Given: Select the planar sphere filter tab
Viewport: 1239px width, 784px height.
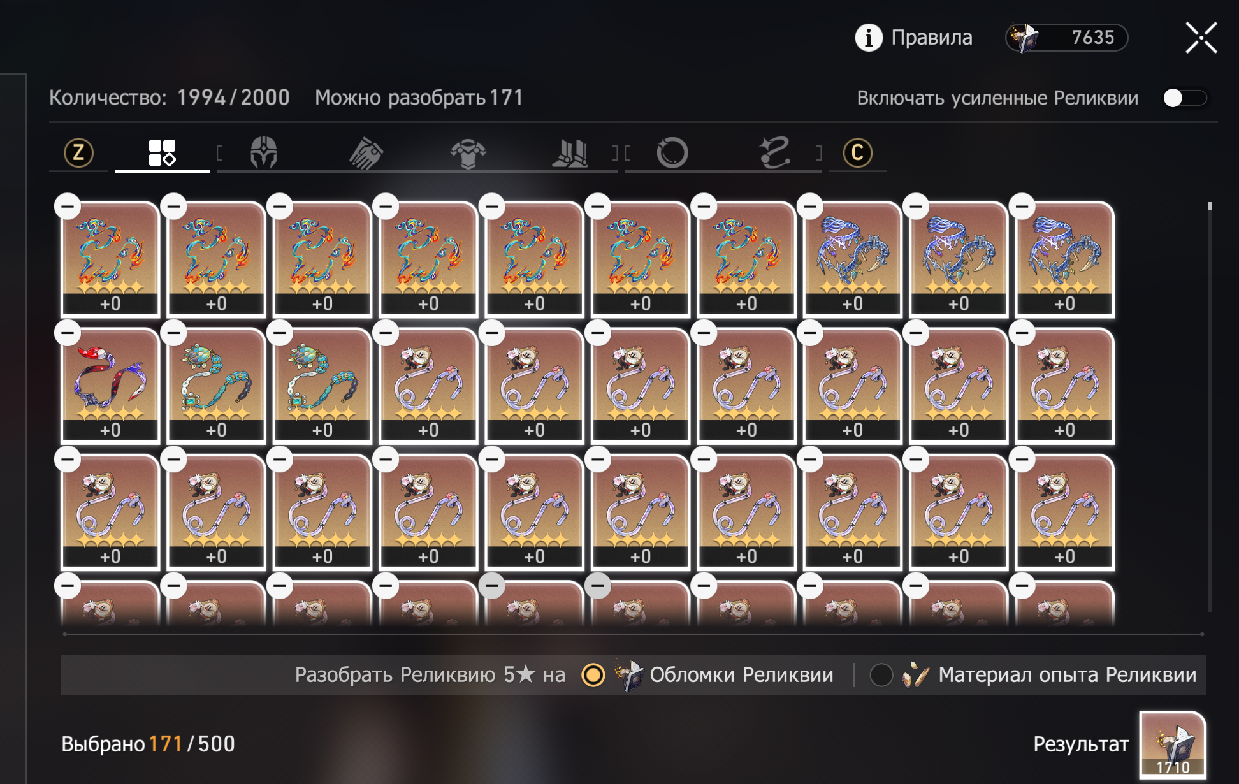Looking at the screenshot, I should pos(672,153).
